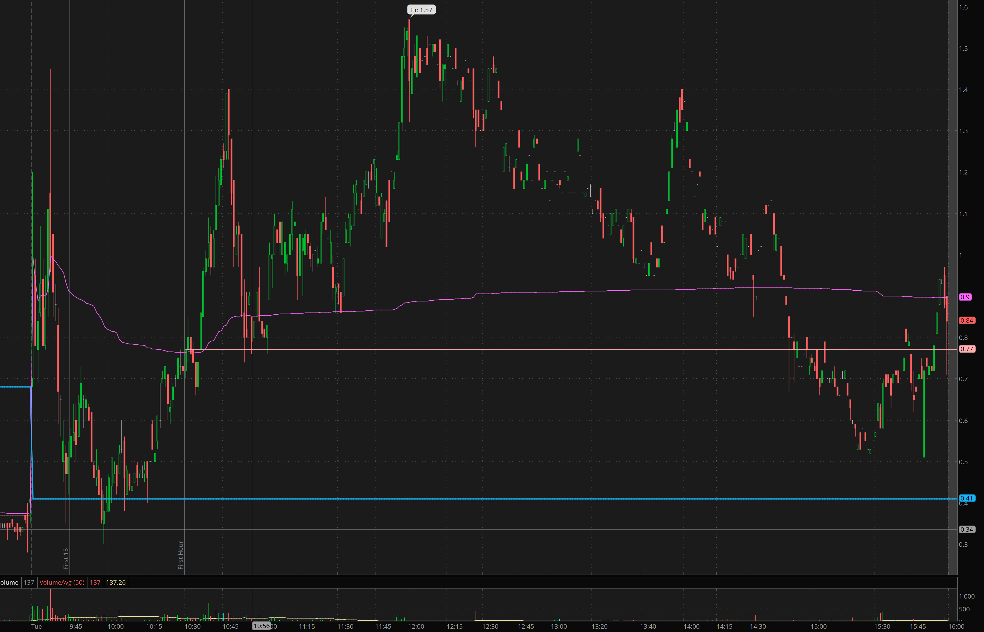Click the 16:00 time axis label
This screenshot has height=632, width=984.
(x=956, y=626)
